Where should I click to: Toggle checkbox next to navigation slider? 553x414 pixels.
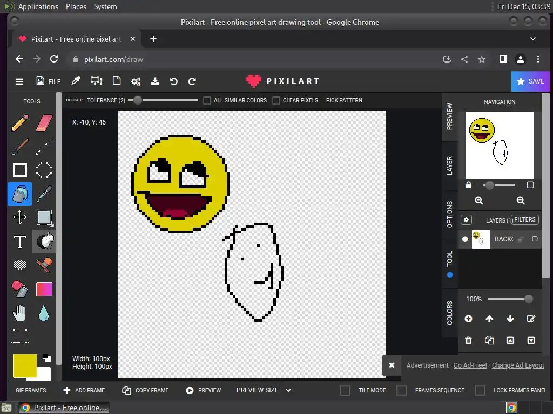point(530,185)
